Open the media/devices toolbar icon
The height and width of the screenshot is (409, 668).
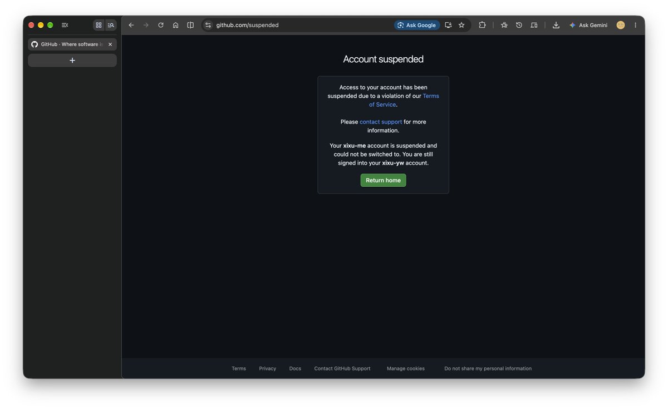click(534, 25)
